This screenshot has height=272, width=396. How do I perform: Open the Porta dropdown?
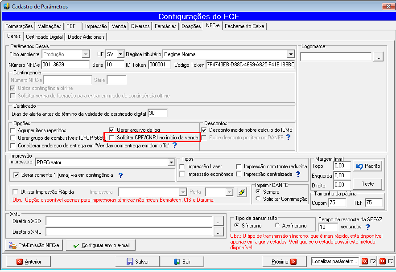coord(229,192)
